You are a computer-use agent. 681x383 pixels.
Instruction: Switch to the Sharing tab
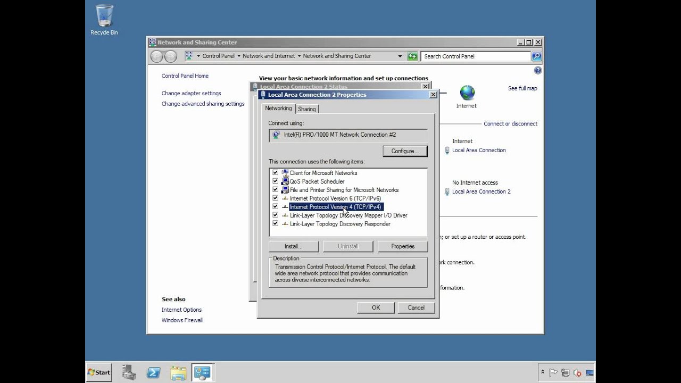[x=307, y=109]
